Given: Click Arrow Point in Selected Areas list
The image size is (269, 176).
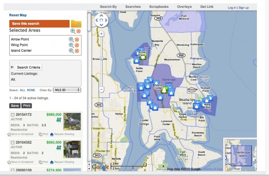Looking at the screenshot, I should 20,39.
